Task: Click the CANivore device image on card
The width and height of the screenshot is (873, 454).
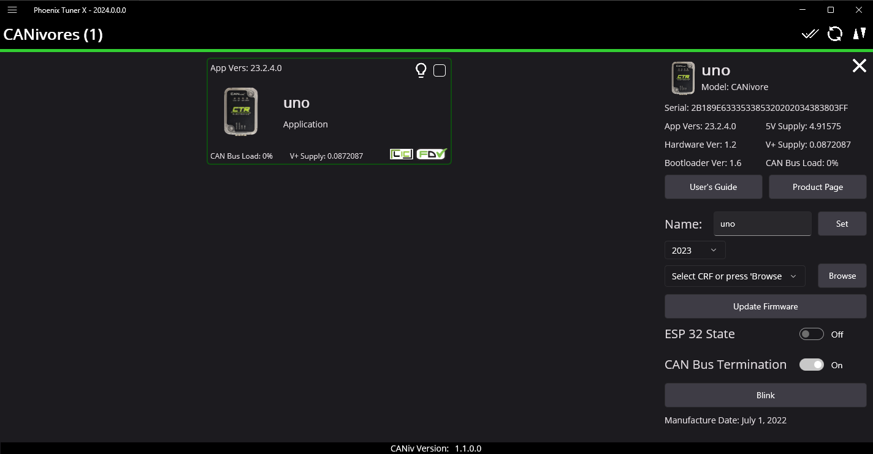Action: [x=241, y=112]
